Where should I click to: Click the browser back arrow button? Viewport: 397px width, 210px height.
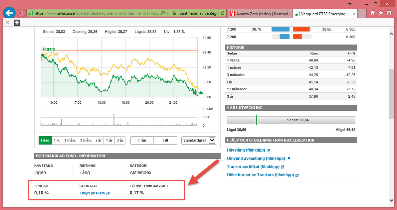9,13
